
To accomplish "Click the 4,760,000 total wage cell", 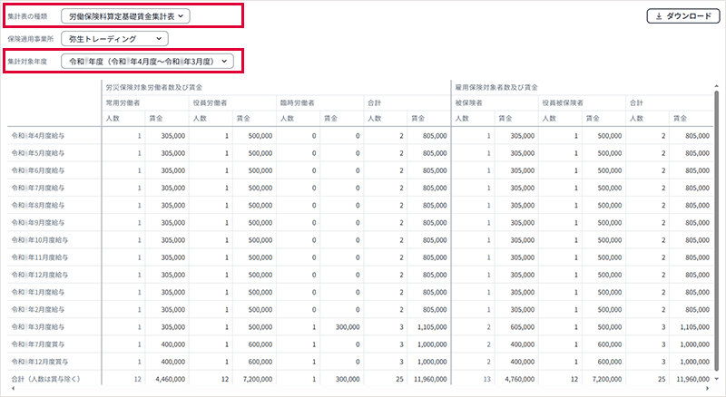I will click(x=515, y=377).
